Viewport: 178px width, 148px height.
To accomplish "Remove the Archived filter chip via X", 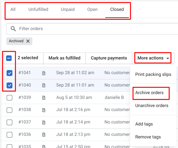I will (x=28, y=41).
